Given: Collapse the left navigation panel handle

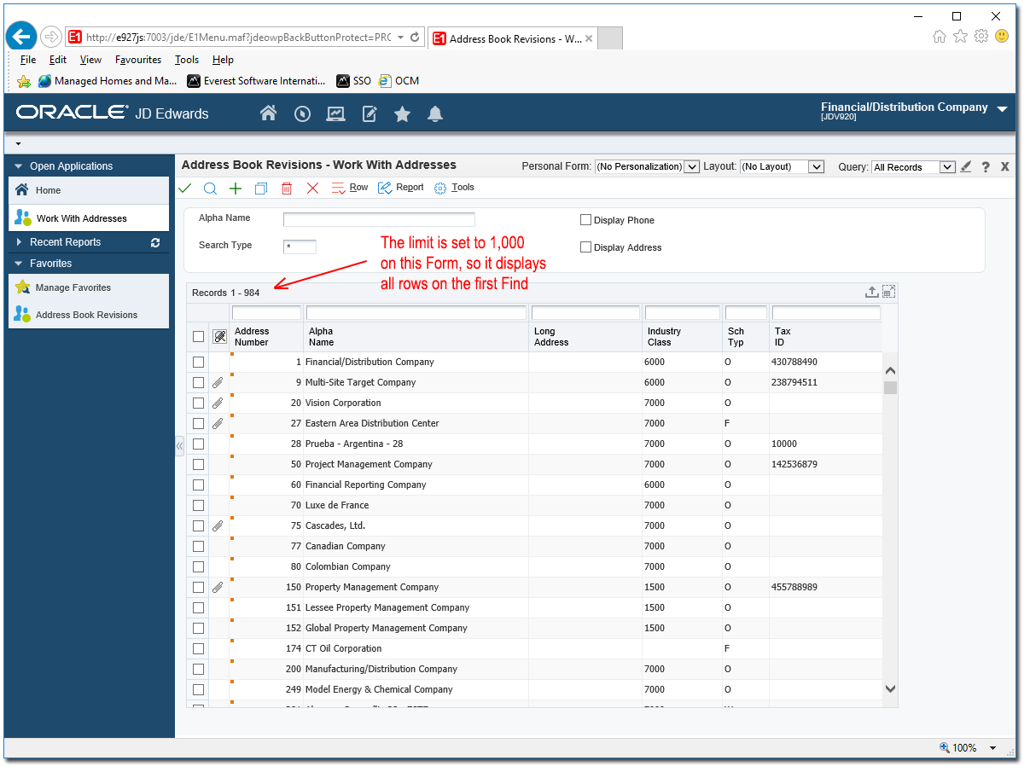Looking at the screenshot, I should point(179,446).
